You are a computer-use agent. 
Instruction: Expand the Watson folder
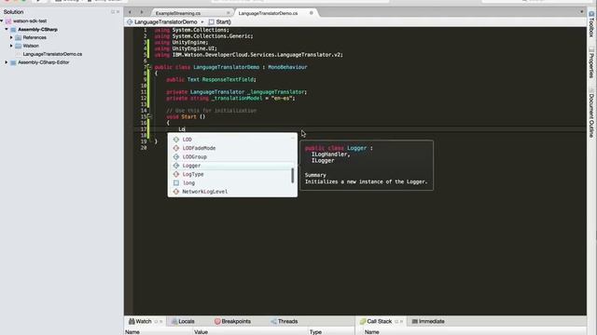point(11,46)
